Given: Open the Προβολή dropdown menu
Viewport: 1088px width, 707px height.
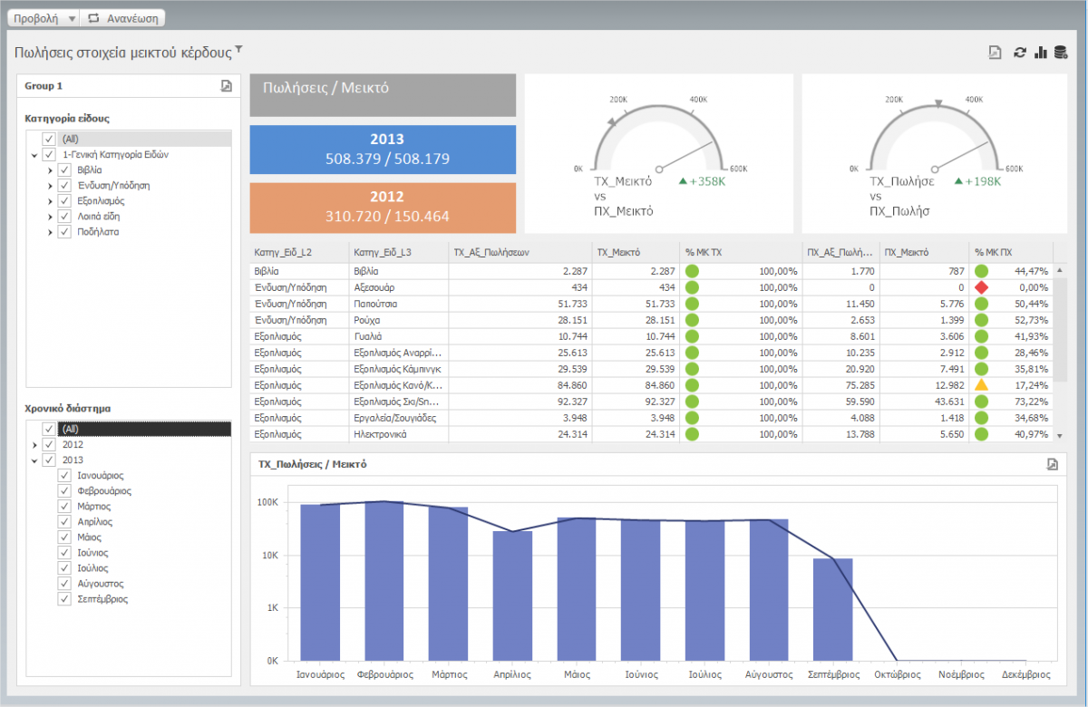Looking at the screenshot, I should [x=43, y=17].
